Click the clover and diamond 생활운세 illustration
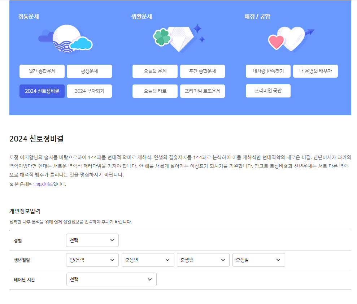Viewport: 357px width, 304px height. [x=179, y=38]
